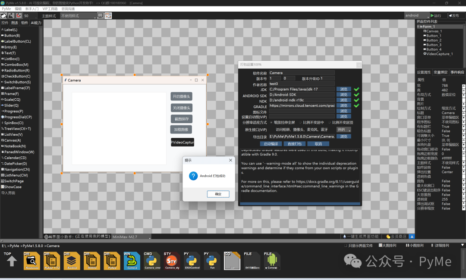Open the PyApp_1112 directory icon
The width and height of the screenshot is (466, 280).
click(x=52, y=261)
